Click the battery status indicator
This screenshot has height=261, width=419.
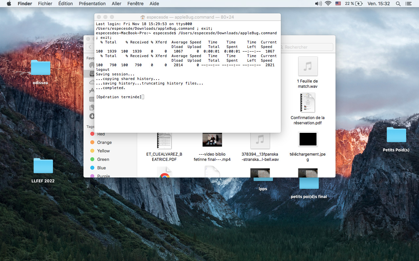(354, 4)
